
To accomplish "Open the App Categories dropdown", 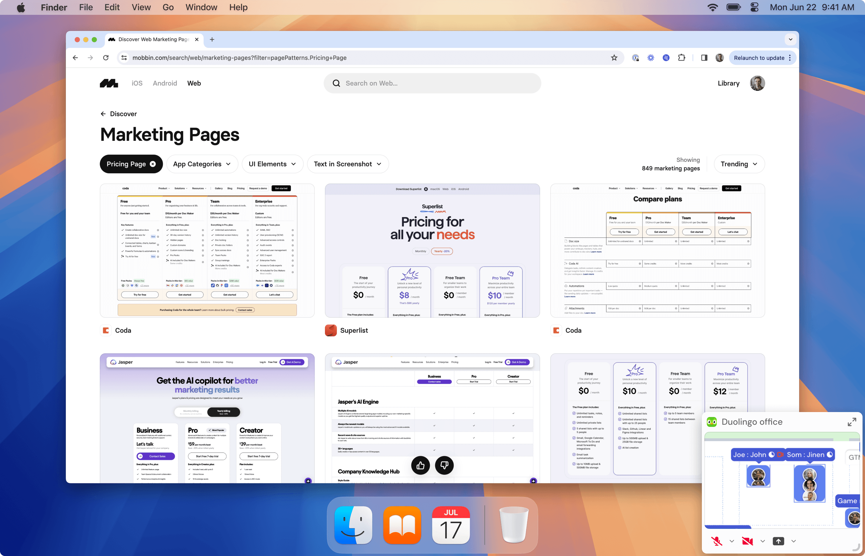I will click(x=202, y=164).
